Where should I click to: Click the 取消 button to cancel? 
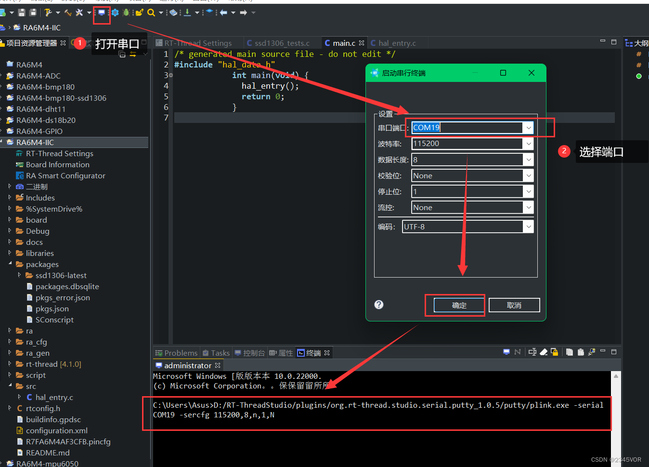click(514, 306)
